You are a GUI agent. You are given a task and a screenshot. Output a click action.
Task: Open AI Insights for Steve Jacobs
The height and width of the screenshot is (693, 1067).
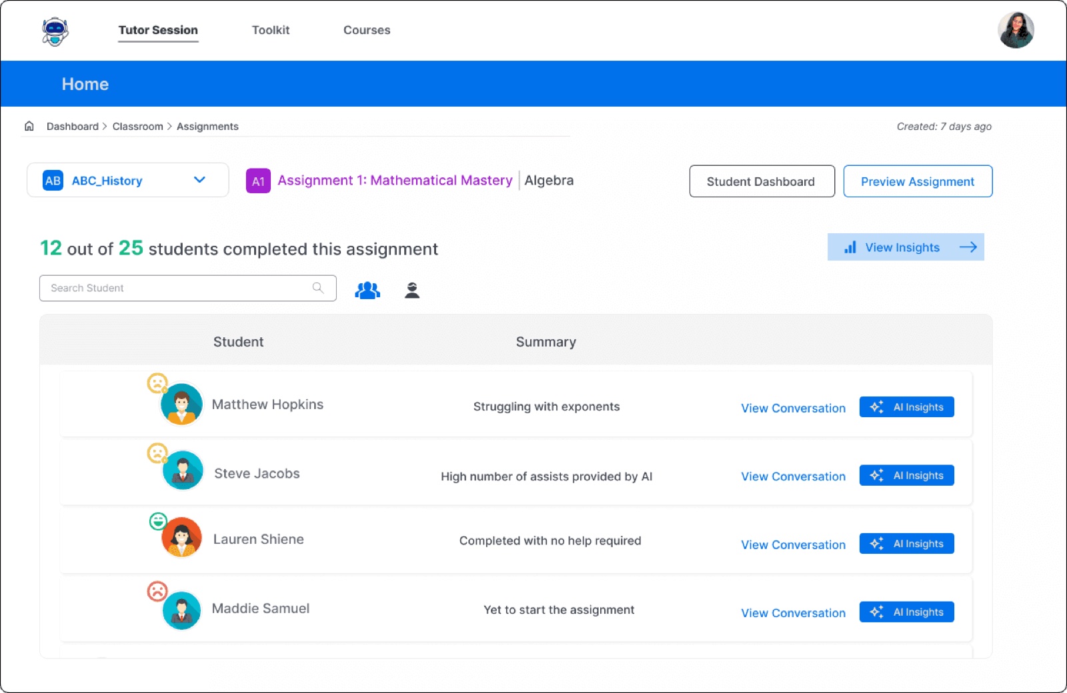coord(906,475)
